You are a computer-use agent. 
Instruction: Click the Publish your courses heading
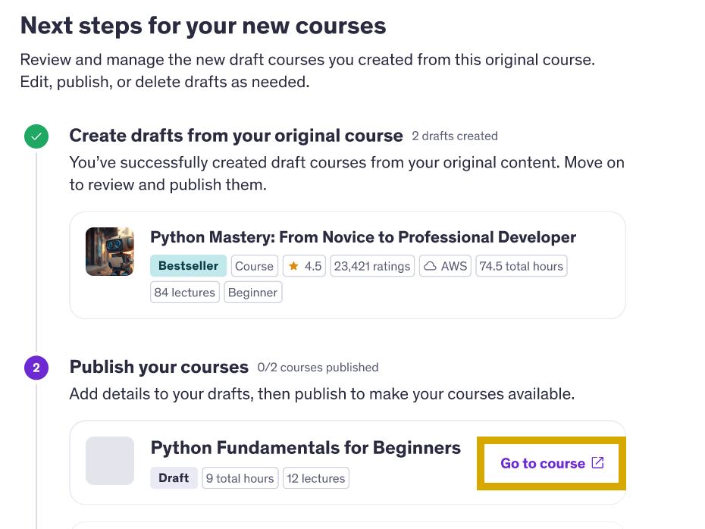(158, 368)
